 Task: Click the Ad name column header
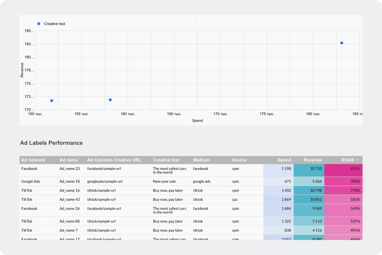coord(69,160)
